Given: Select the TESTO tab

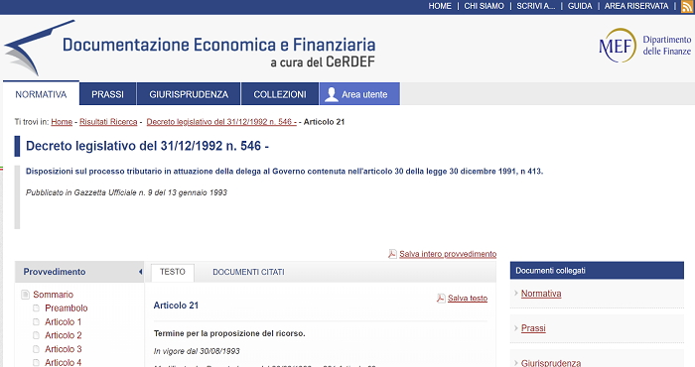Looking at the screenshot, I should point(173,272).
